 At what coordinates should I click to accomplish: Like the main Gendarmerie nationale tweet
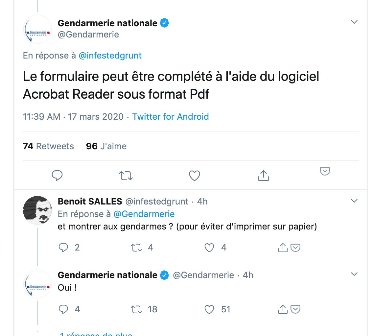[195, 176]
